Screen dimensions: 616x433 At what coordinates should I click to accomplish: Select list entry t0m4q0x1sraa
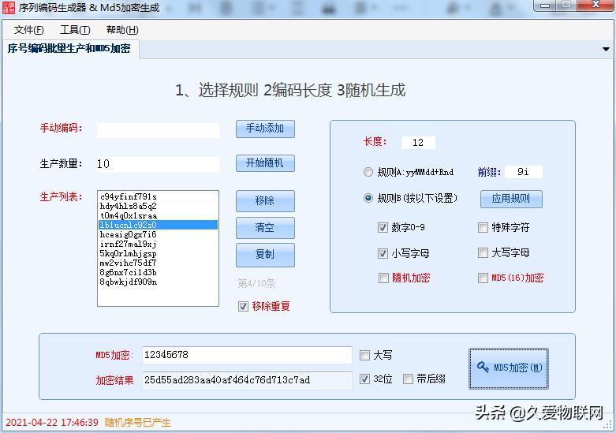tap(158, 215)
